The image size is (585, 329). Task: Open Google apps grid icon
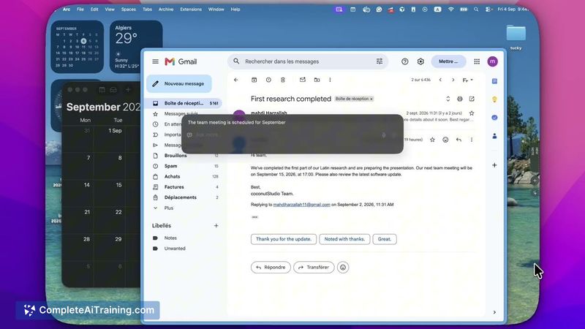tap(477, 61)
